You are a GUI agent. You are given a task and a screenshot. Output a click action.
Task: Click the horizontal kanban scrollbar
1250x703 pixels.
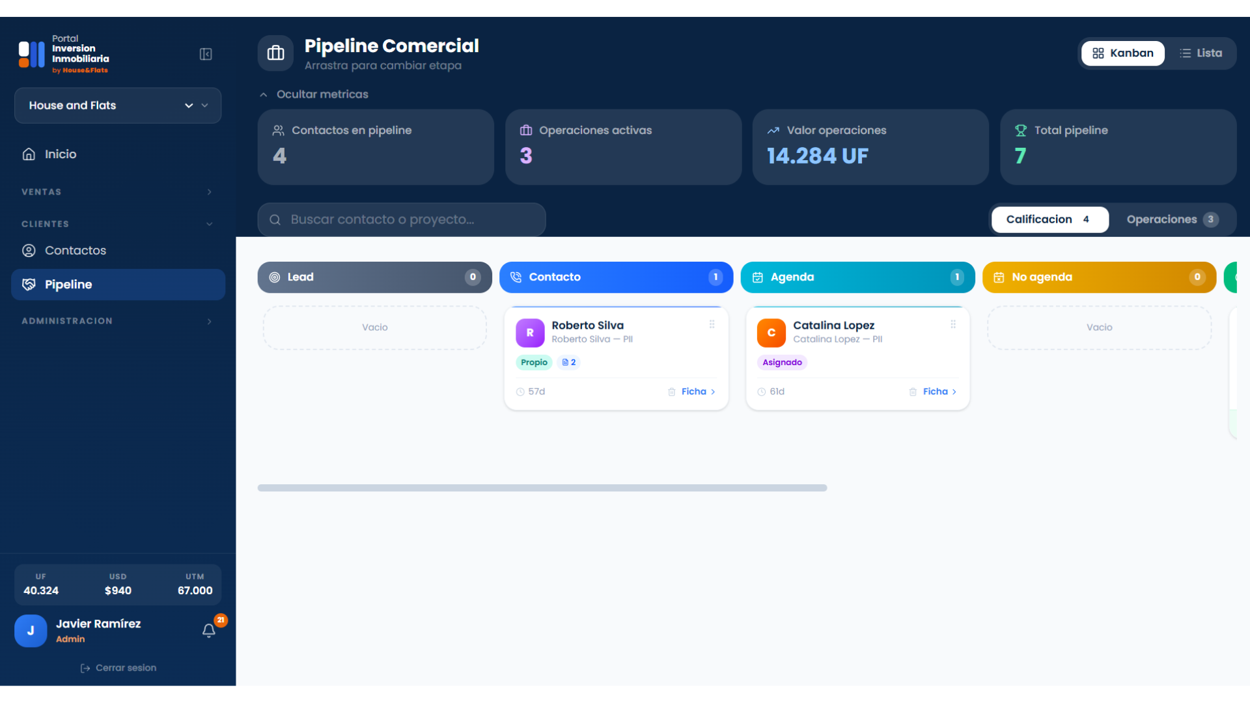pos(542,488)
